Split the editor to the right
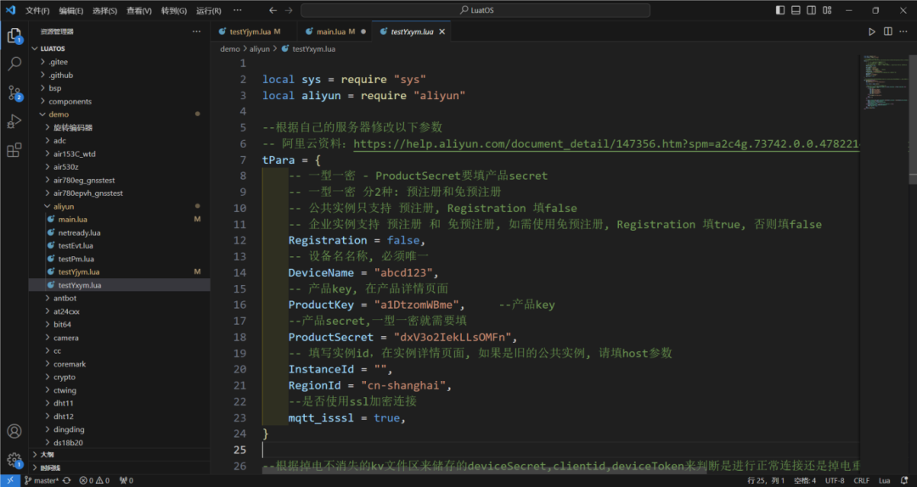917x487 pixels. [x=888, y=31]
